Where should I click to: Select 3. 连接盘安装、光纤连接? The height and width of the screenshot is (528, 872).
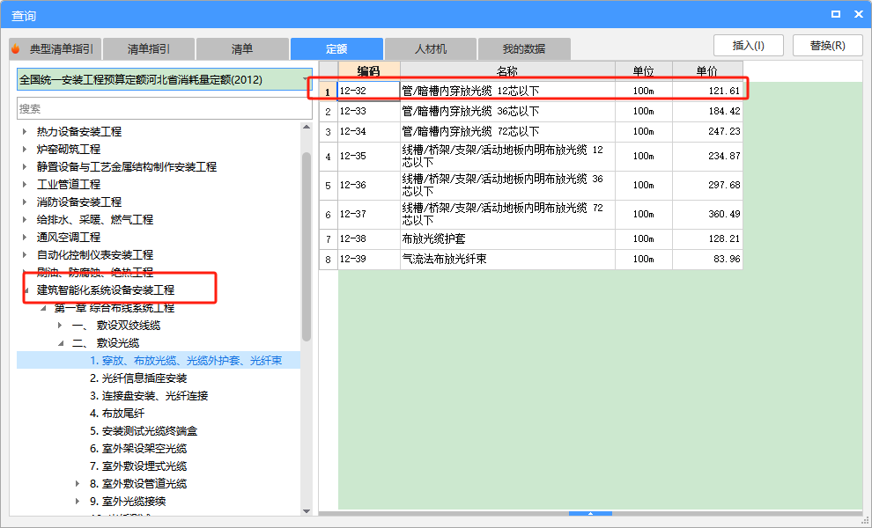pos(149,396)
